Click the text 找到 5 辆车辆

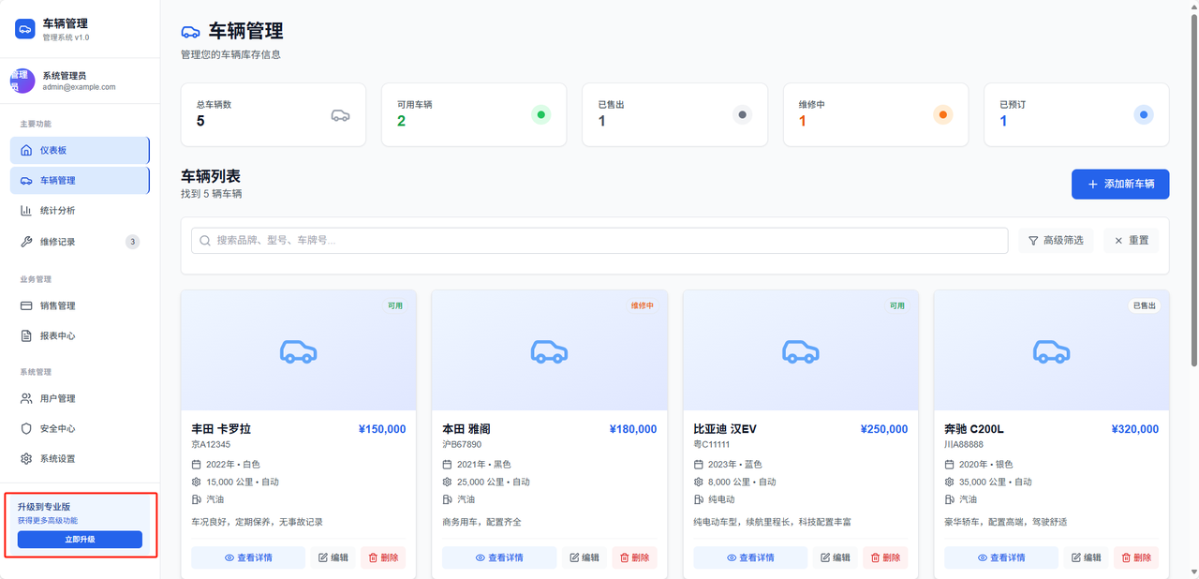click(212, 194)
